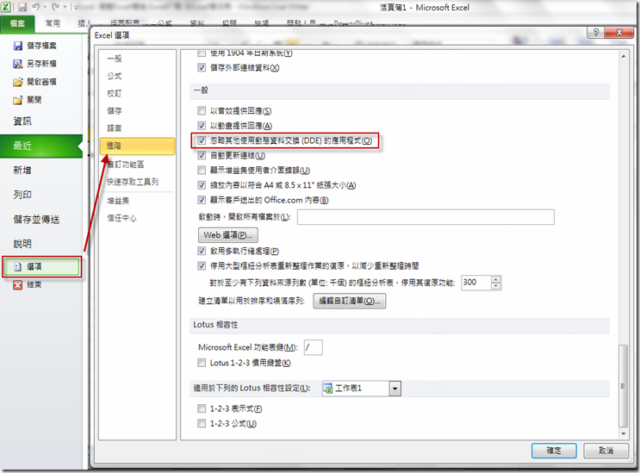Viewport: 640px width, 473px height.
Task: Click the 開啟舊檔 open folder icon
Action: [x=18, y=82]
